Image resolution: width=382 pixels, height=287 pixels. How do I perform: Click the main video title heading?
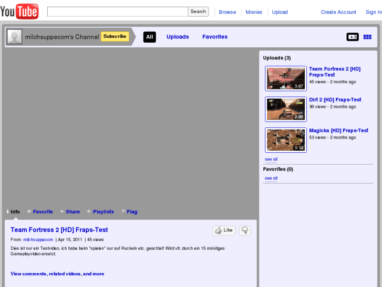coord(59,230)
